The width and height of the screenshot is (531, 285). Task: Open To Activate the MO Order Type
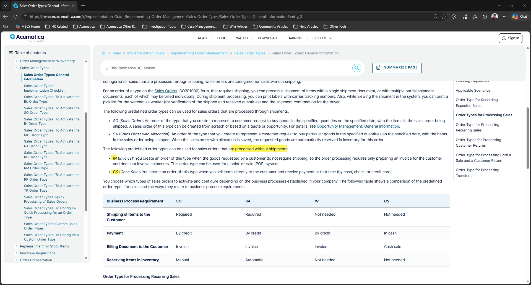(x=52, y=133)
